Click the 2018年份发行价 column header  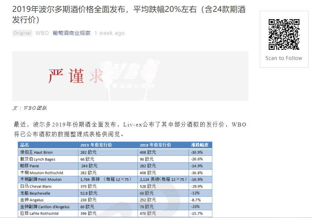(x=155, y=145)
